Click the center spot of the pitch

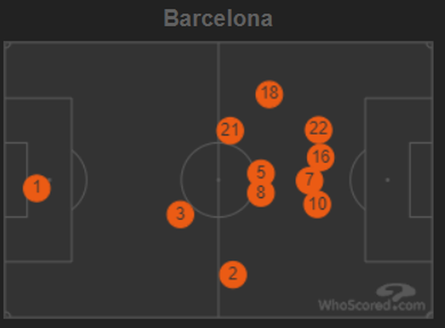tap(218, 179)
